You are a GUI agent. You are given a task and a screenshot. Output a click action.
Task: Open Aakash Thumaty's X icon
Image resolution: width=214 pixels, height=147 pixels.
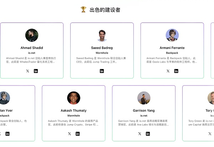point(69,134)
